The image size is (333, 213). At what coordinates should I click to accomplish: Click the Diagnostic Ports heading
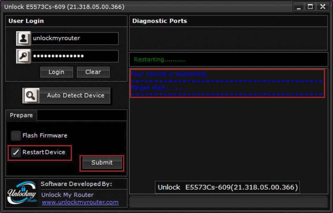(x=159, y=21)
